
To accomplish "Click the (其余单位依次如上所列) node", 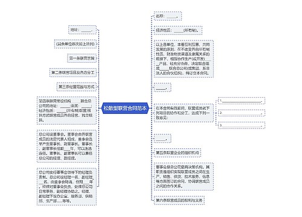I will tap(75, 44).
